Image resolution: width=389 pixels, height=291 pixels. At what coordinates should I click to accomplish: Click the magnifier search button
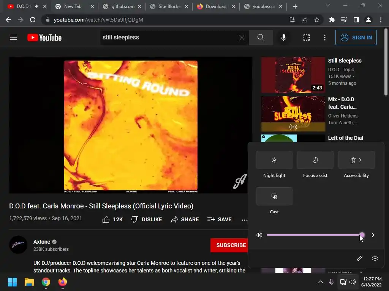click(x=261, y=38)
